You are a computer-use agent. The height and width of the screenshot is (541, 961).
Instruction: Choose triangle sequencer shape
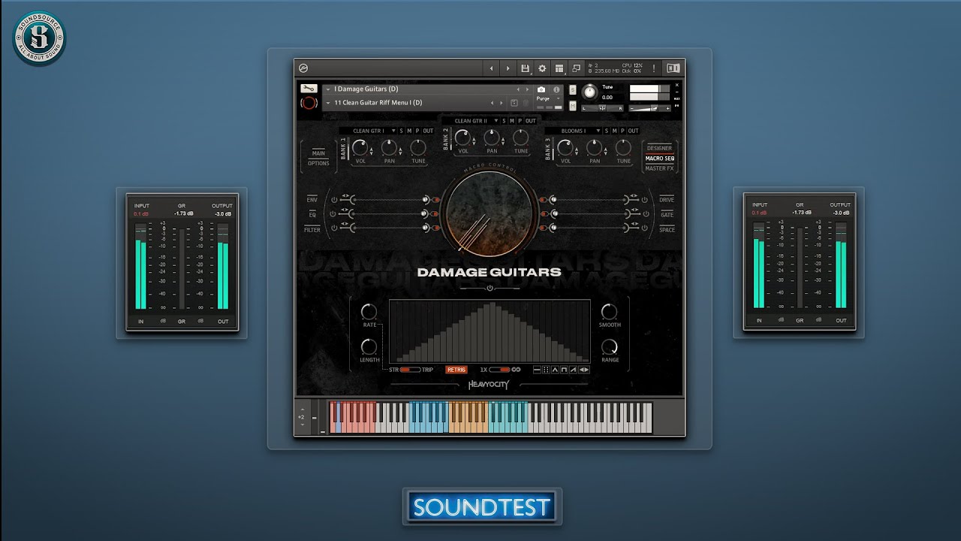tap(555, 370)
